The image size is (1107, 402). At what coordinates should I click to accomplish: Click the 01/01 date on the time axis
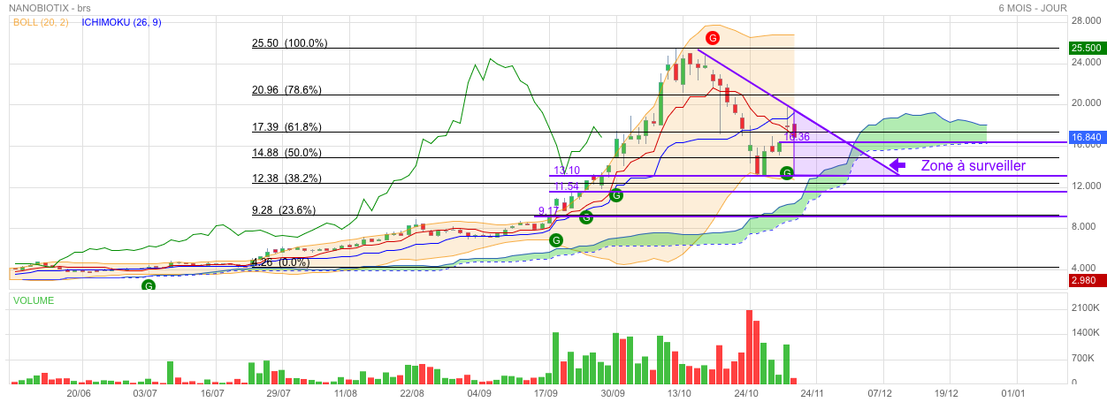pos(1013,392)
